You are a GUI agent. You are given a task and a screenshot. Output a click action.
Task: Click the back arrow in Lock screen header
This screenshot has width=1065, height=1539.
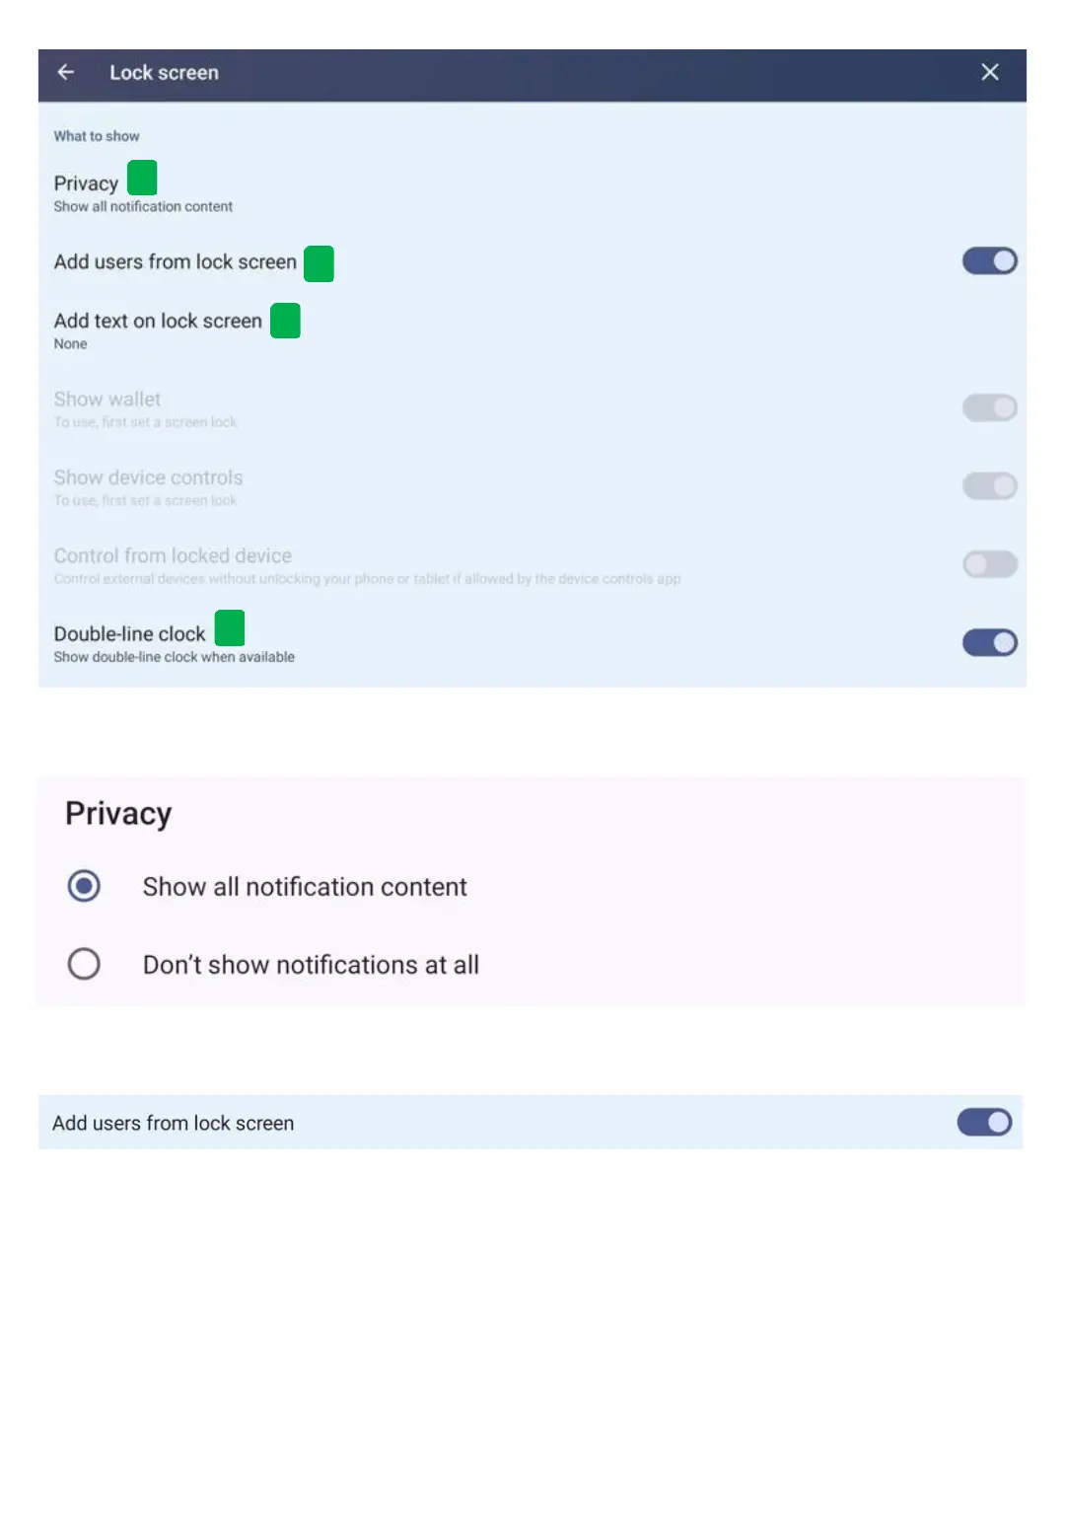[66, 72]
